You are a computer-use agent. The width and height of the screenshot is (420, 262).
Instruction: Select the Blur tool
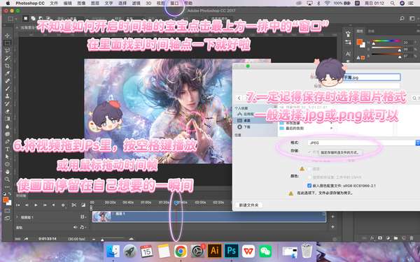[x=8, y=126]
